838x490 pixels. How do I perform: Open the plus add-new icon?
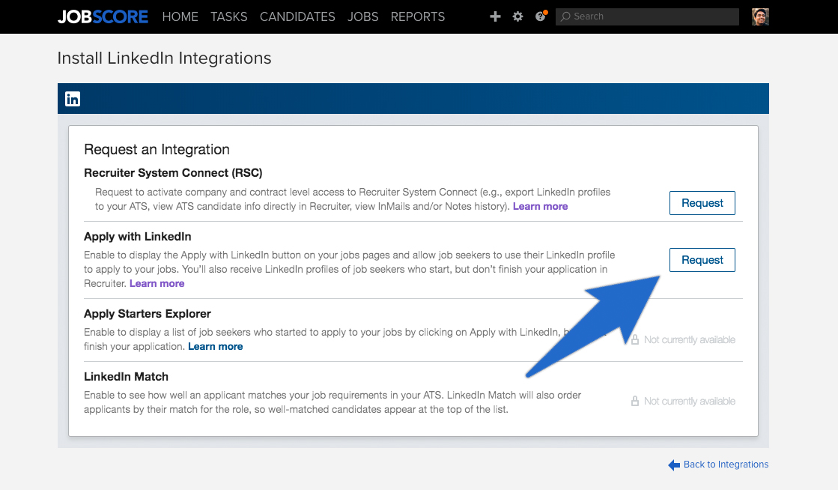pos(495,16)
